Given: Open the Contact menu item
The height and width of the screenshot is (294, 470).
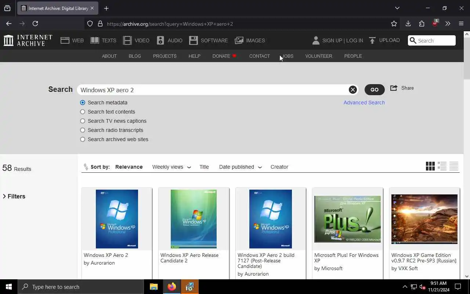Looking at the screenshot, I should tap(259, 56).
